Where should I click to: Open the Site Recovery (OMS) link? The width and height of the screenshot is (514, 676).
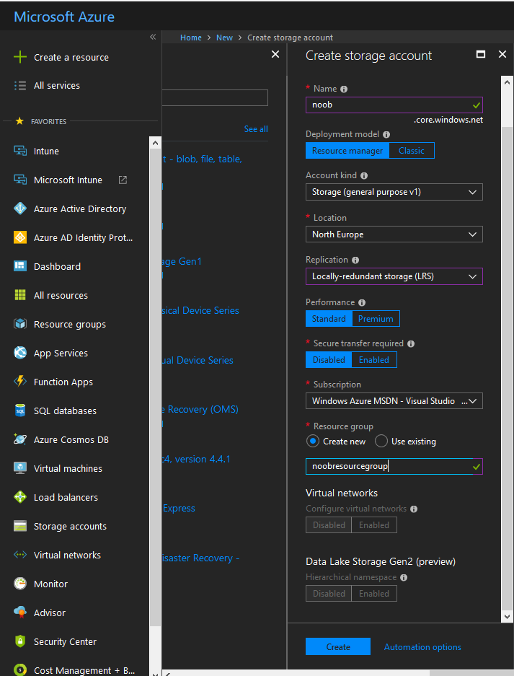click(200, 409)
